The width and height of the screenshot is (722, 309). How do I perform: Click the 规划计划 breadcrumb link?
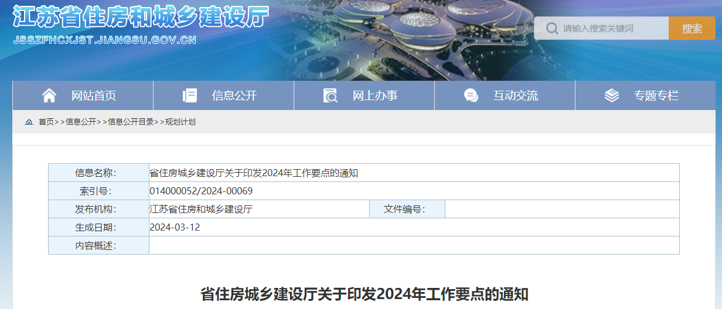click(180, 122)
